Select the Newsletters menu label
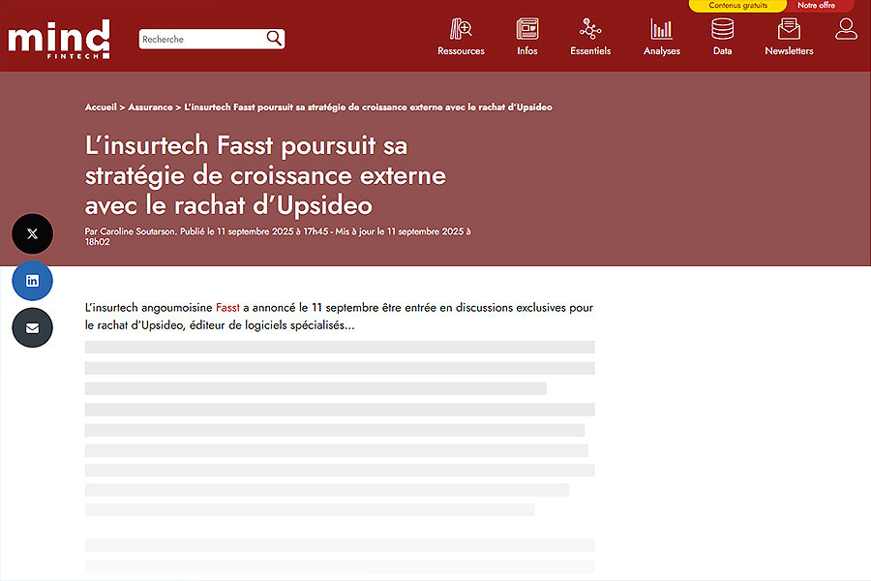871x581 pixels. (789, 51)
